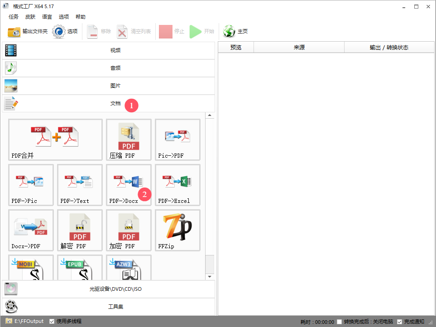Screen dimensions: 436x327
Task: Open the PDF->Docx converter
Action: click(x=129, y=185)
